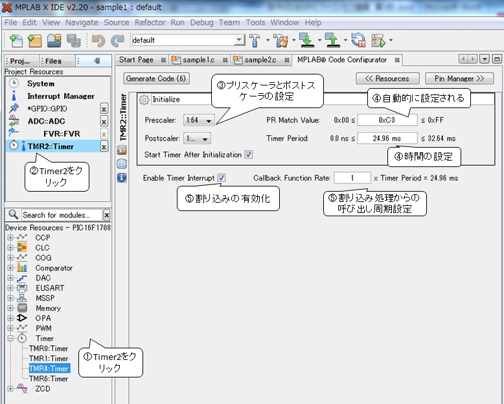Open the Refactor menu
Viewport: 504px width, 404px height.
pos(150,23)
